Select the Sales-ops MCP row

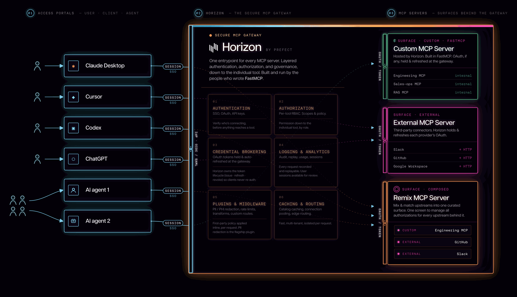pos(432,84)
